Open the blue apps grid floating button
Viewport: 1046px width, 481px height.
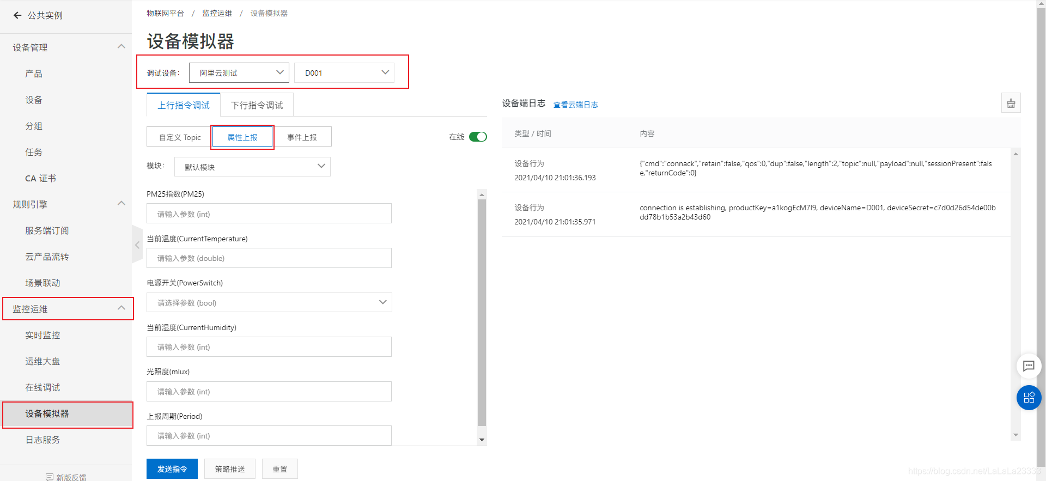(x=1029, y=398)
